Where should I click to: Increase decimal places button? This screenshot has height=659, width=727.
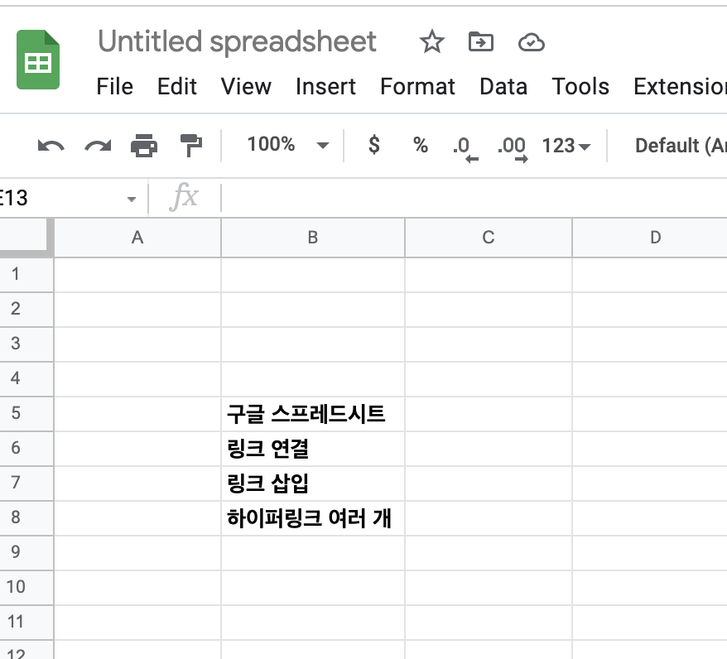click(513, 148)
